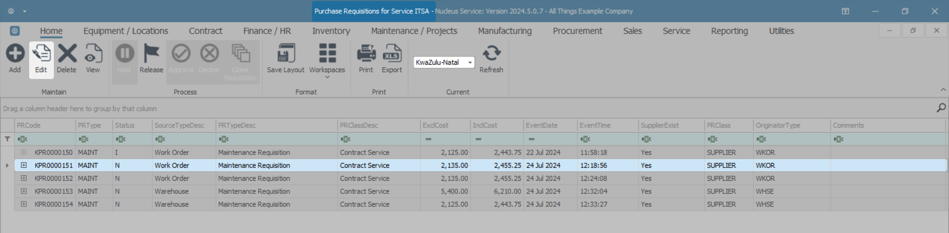Expand row KPR0000151 details
The image size is (949, 233).
pyautogui.click(x=24, y=165)
